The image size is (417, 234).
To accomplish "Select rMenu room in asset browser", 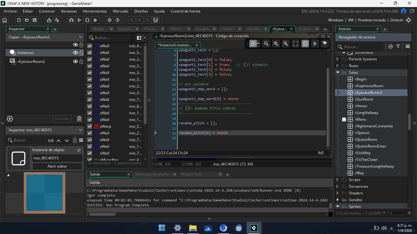I will pos(360,119).
